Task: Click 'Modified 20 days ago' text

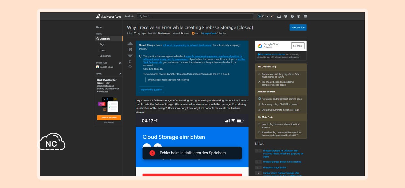Action: (159, 33)
